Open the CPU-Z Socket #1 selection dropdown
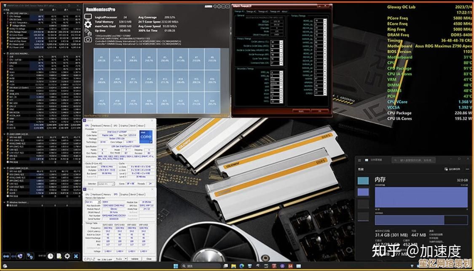 (107, 184)
